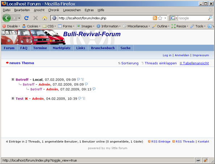The height and width of the screenshot is (164, 215).
Task: Click the stop loading X icon
Action: click(35, 18)
